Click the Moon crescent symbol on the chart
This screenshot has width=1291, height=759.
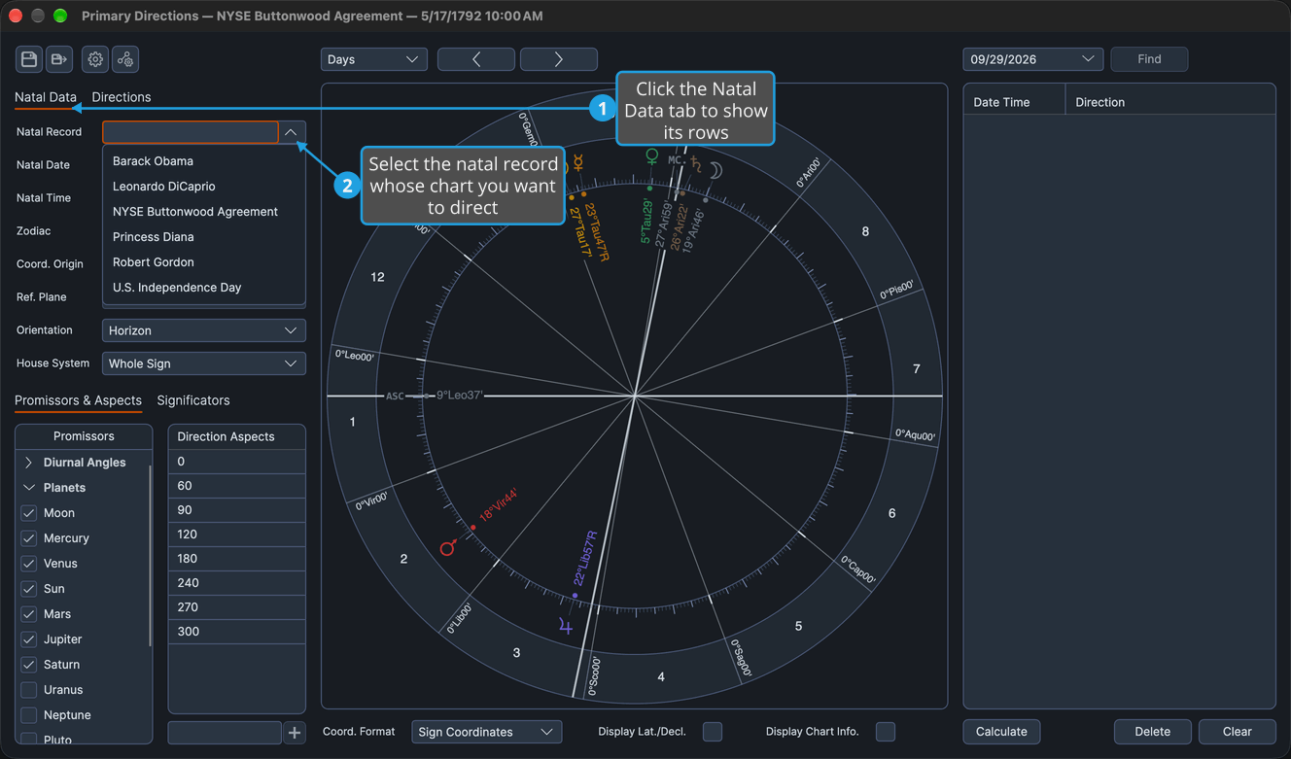pyautogui.click(x=715, y=171)
